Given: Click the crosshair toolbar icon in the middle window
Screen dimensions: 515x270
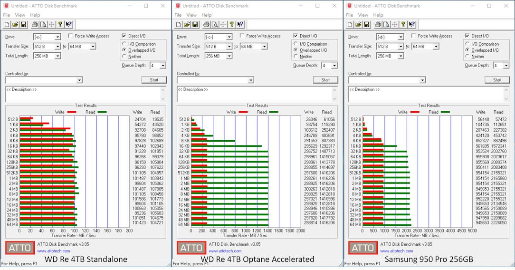Looking at the screenshot, I should [223, 24].
